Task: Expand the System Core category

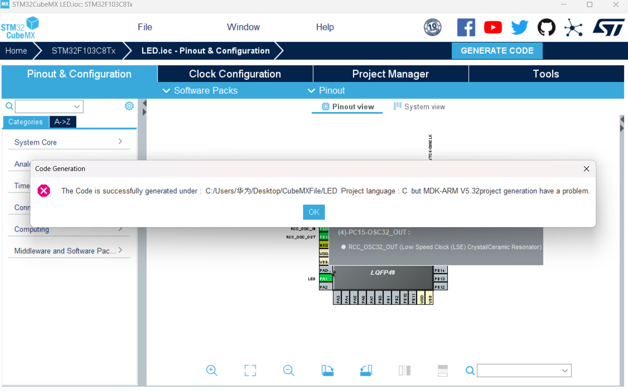Action: 69,142
